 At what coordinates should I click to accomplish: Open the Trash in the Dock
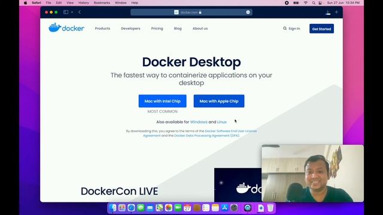tap(270, 208)
